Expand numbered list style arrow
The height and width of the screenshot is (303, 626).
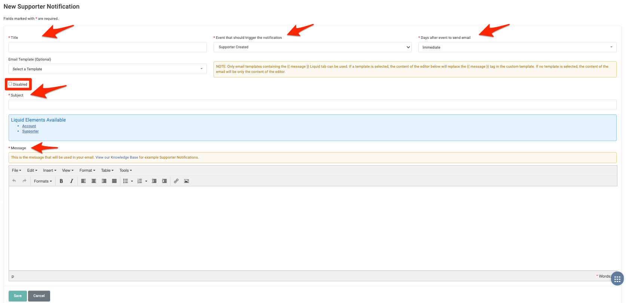146,181
